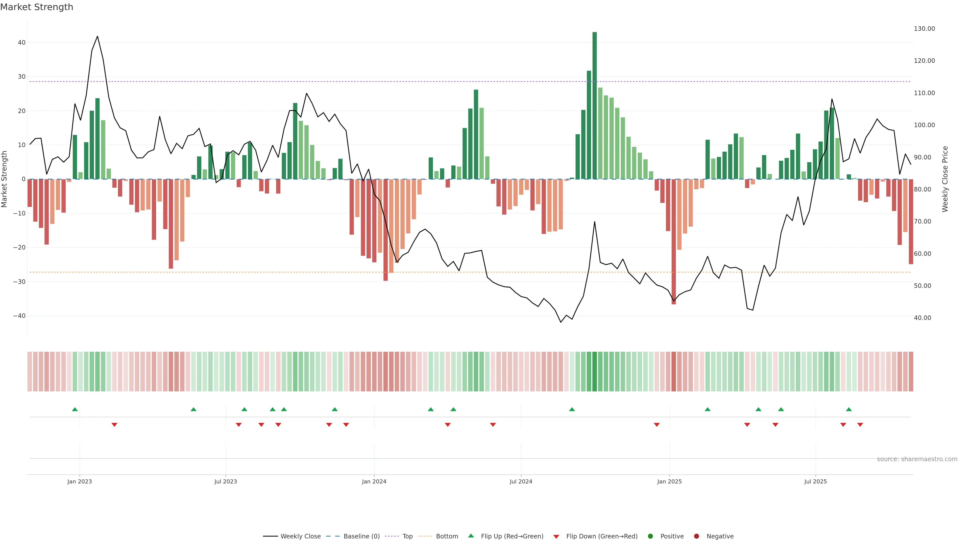
Task: Click the Market Strength chart title
Action: (x=37, y=7)
